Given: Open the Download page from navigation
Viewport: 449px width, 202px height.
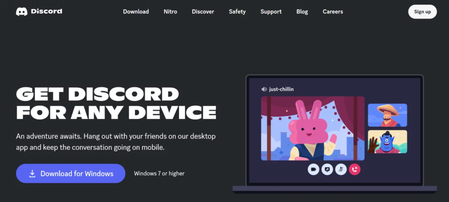Looking at the screenshot, I should click(x=136, y=12).
